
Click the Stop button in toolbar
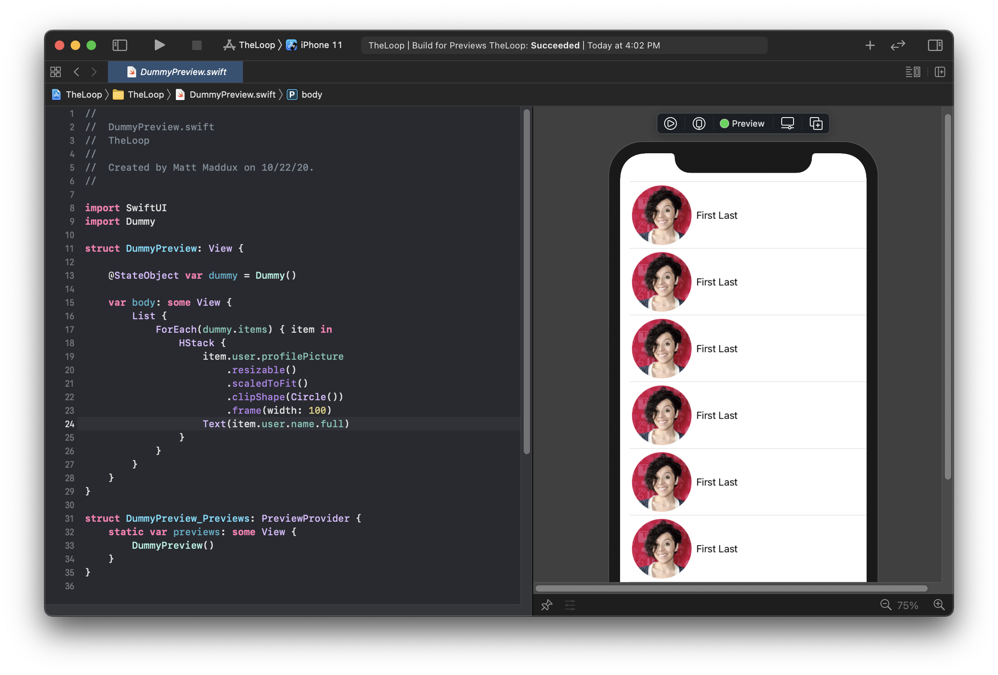[x=197, y=45]
